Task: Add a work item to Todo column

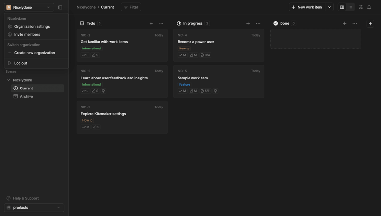Action: (x=151, y=23)
